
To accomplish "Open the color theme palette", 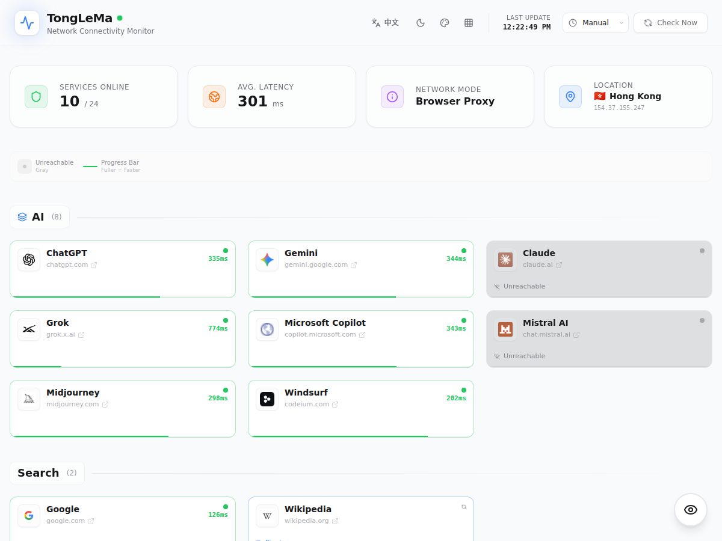I will pos(445,23).
